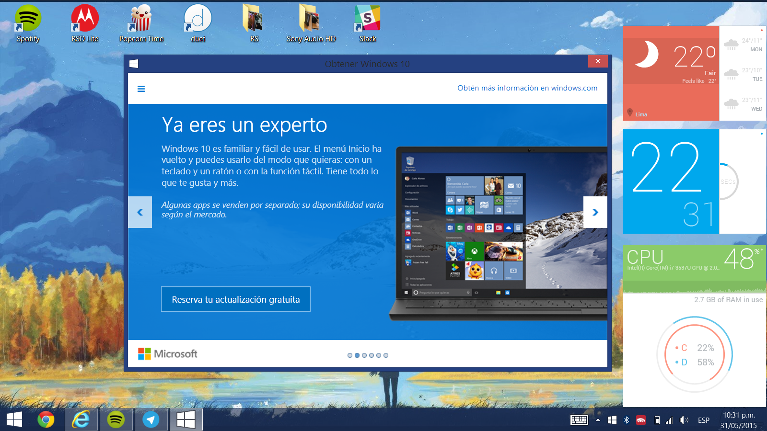
Task: Select the second slide indicator dot
Action: (357, 355)
